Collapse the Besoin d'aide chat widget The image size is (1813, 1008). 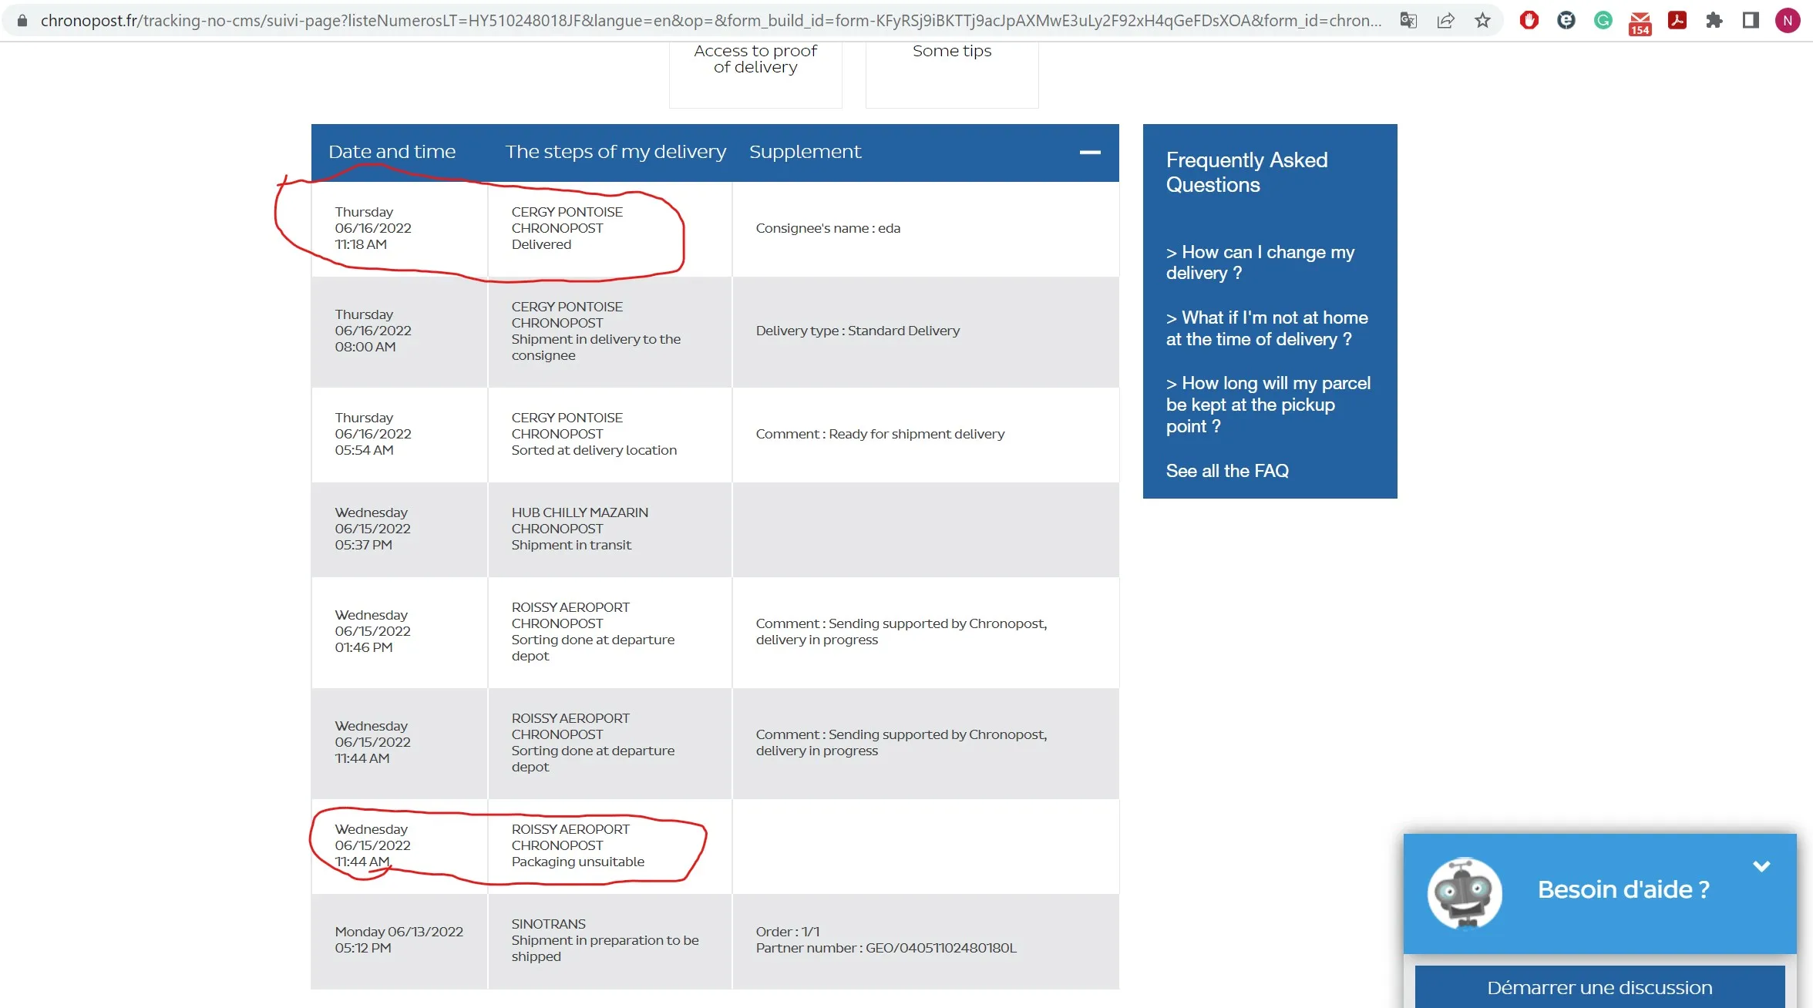click(x=1761, y=866)
